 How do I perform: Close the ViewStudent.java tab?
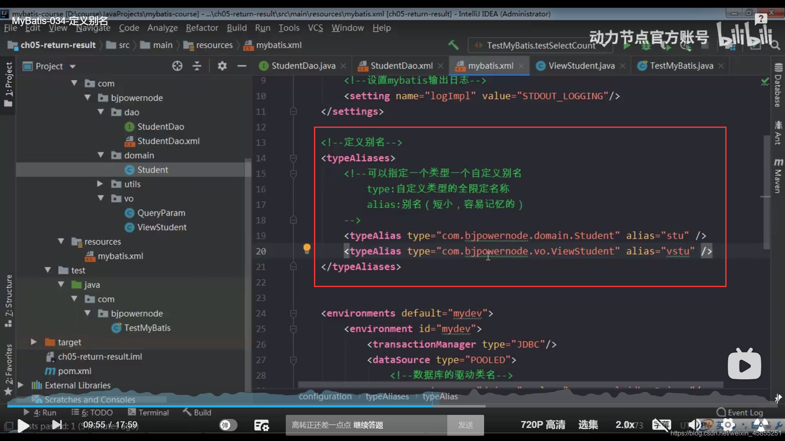(x=622, y=66)
